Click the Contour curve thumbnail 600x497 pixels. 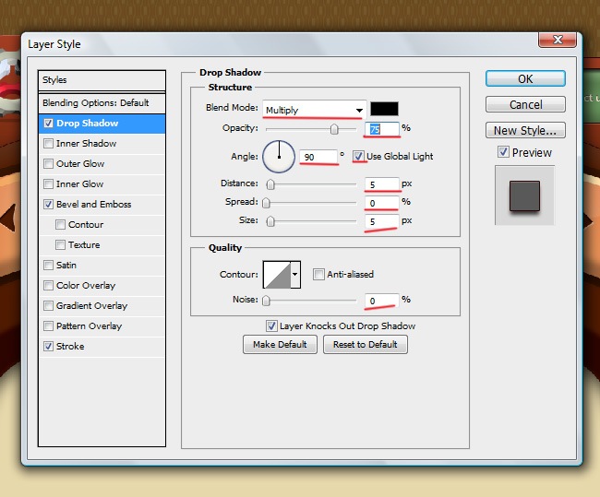[x=277, y=274]
